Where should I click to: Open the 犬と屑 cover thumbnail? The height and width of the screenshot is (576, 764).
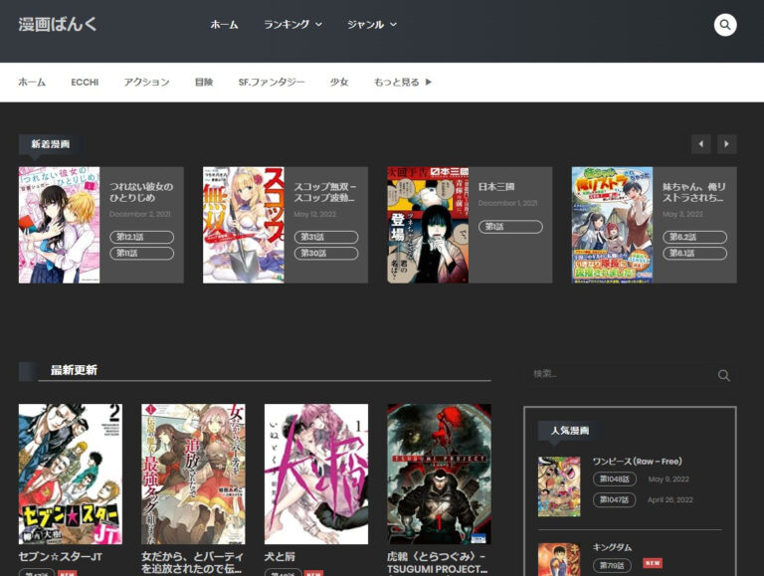click(316, 474)
